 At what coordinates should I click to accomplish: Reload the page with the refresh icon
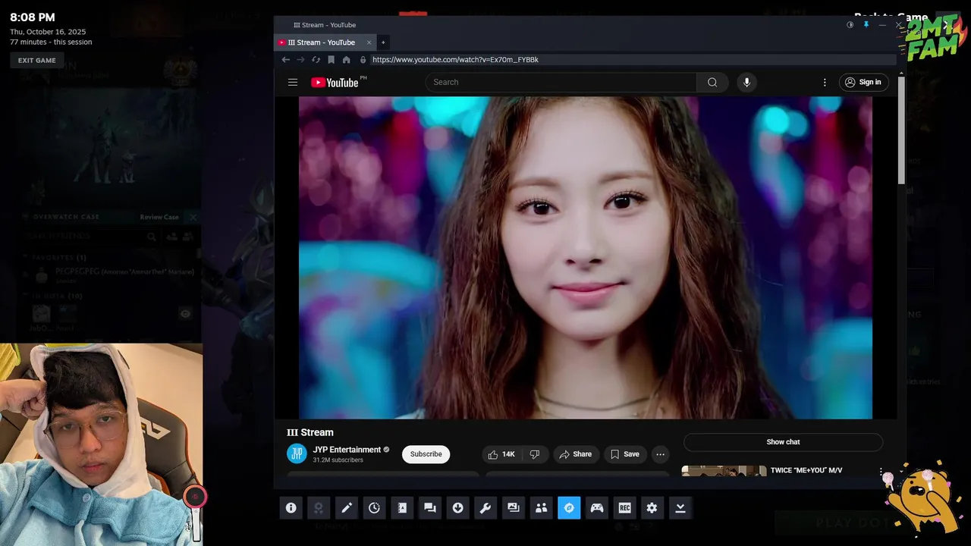coord(316,60)
